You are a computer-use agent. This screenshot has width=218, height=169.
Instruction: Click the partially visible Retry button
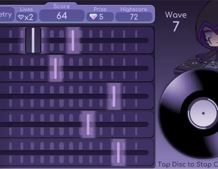point(6,14)
